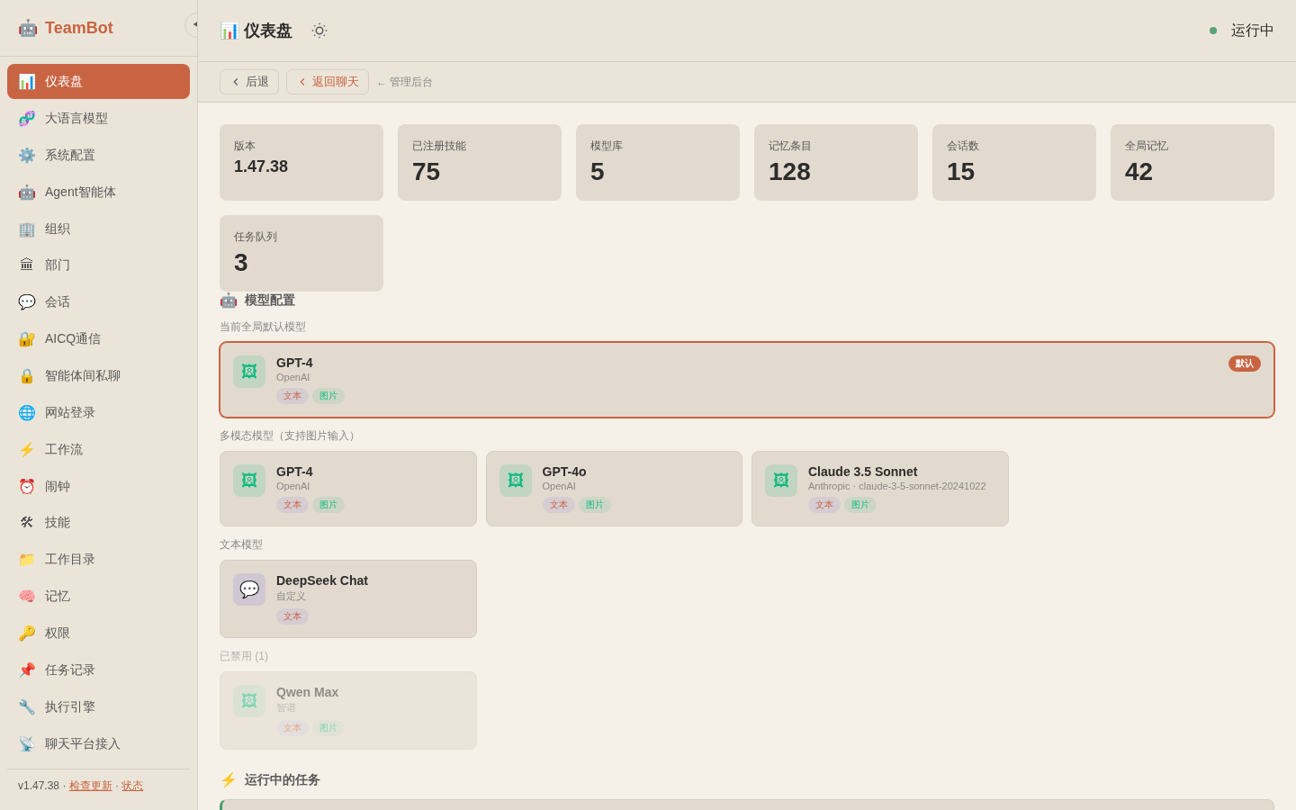The image size is (1296, 810).
Task: Open the 仪表盘 sidebar item
Action: (x=98, y=81)
